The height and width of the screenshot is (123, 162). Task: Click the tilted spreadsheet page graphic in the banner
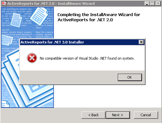point(39,16)
